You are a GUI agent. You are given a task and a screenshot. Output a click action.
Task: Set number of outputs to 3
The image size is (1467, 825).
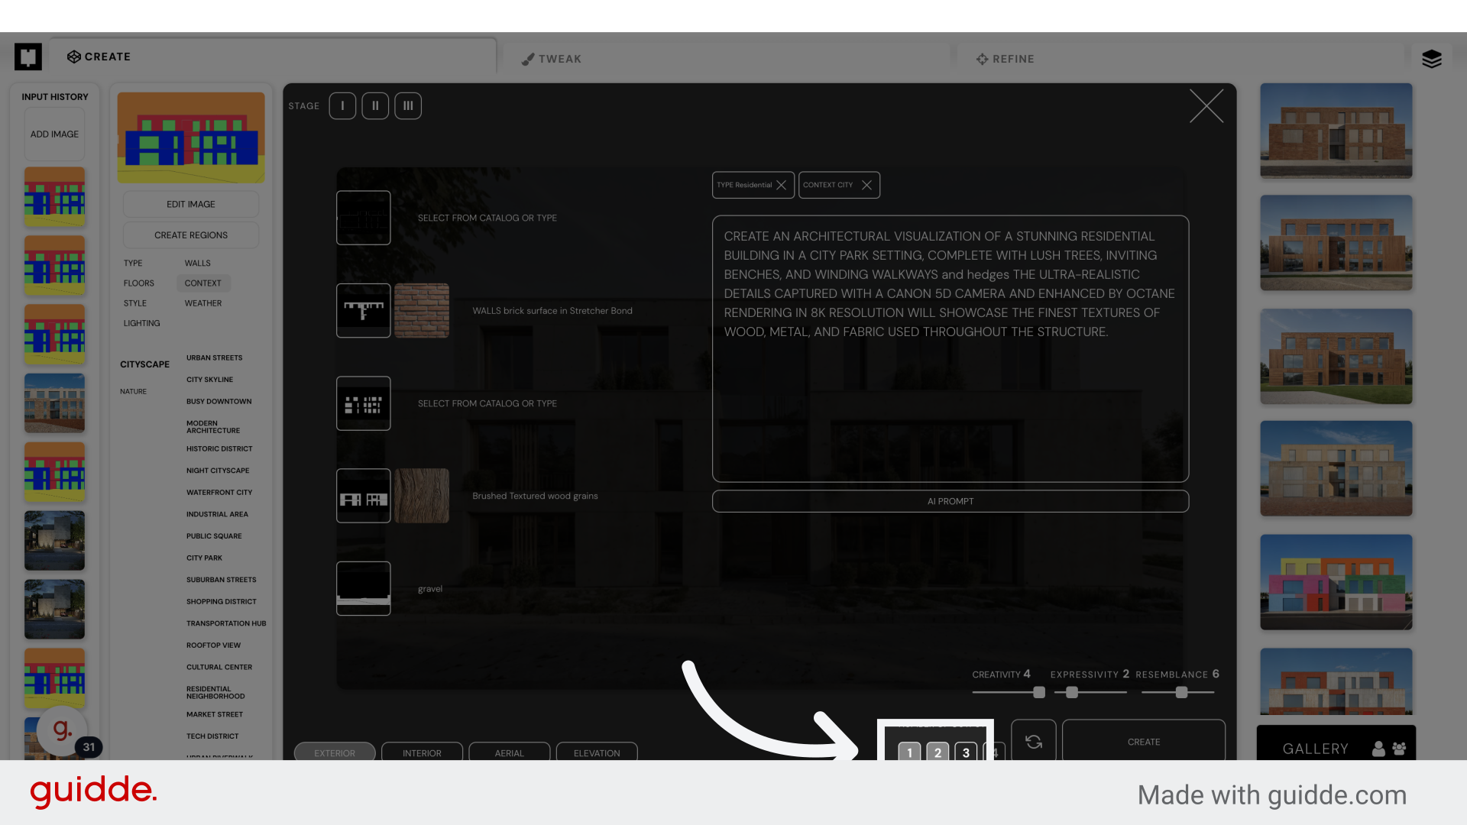(966, 752)
